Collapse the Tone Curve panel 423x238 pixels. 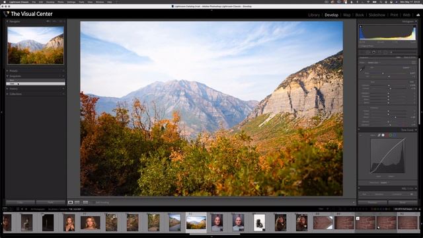416,130
